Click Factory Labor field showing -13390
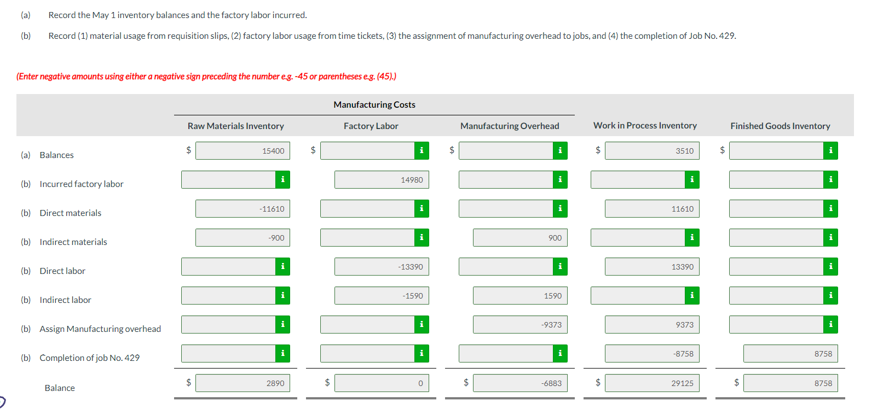 point(382,266)
